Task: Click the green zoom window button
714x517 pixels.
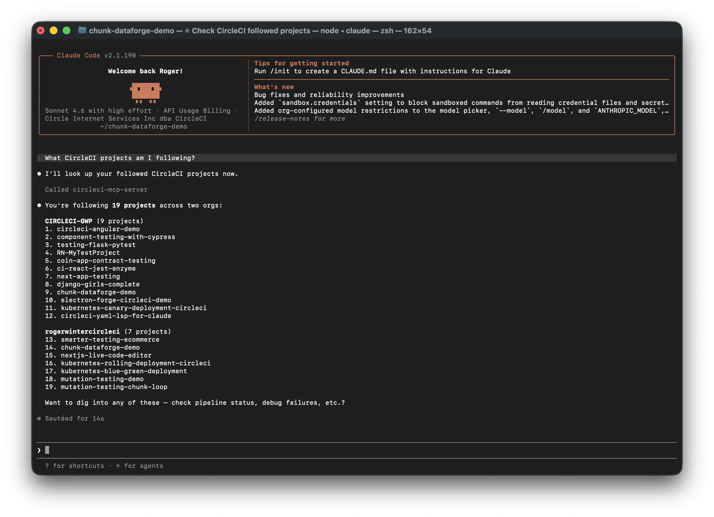Action: coord(67,30)
